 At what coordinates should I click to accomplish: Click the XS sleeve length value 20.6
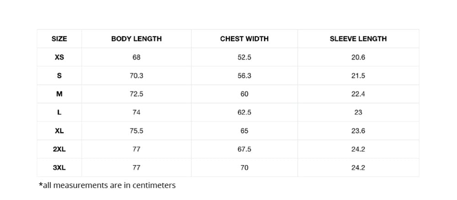click(358, 58)
